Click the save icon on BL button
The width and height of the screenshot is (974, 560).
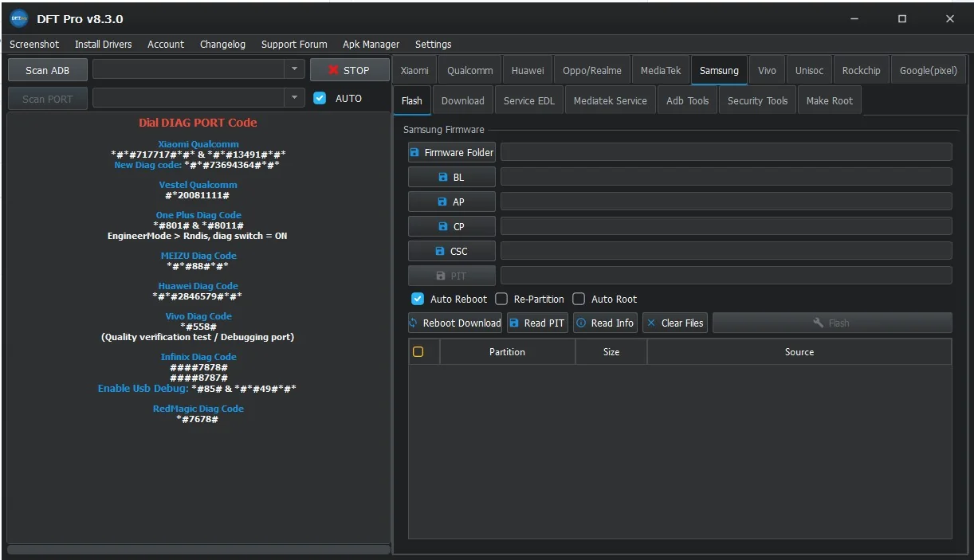click(443, 178)
